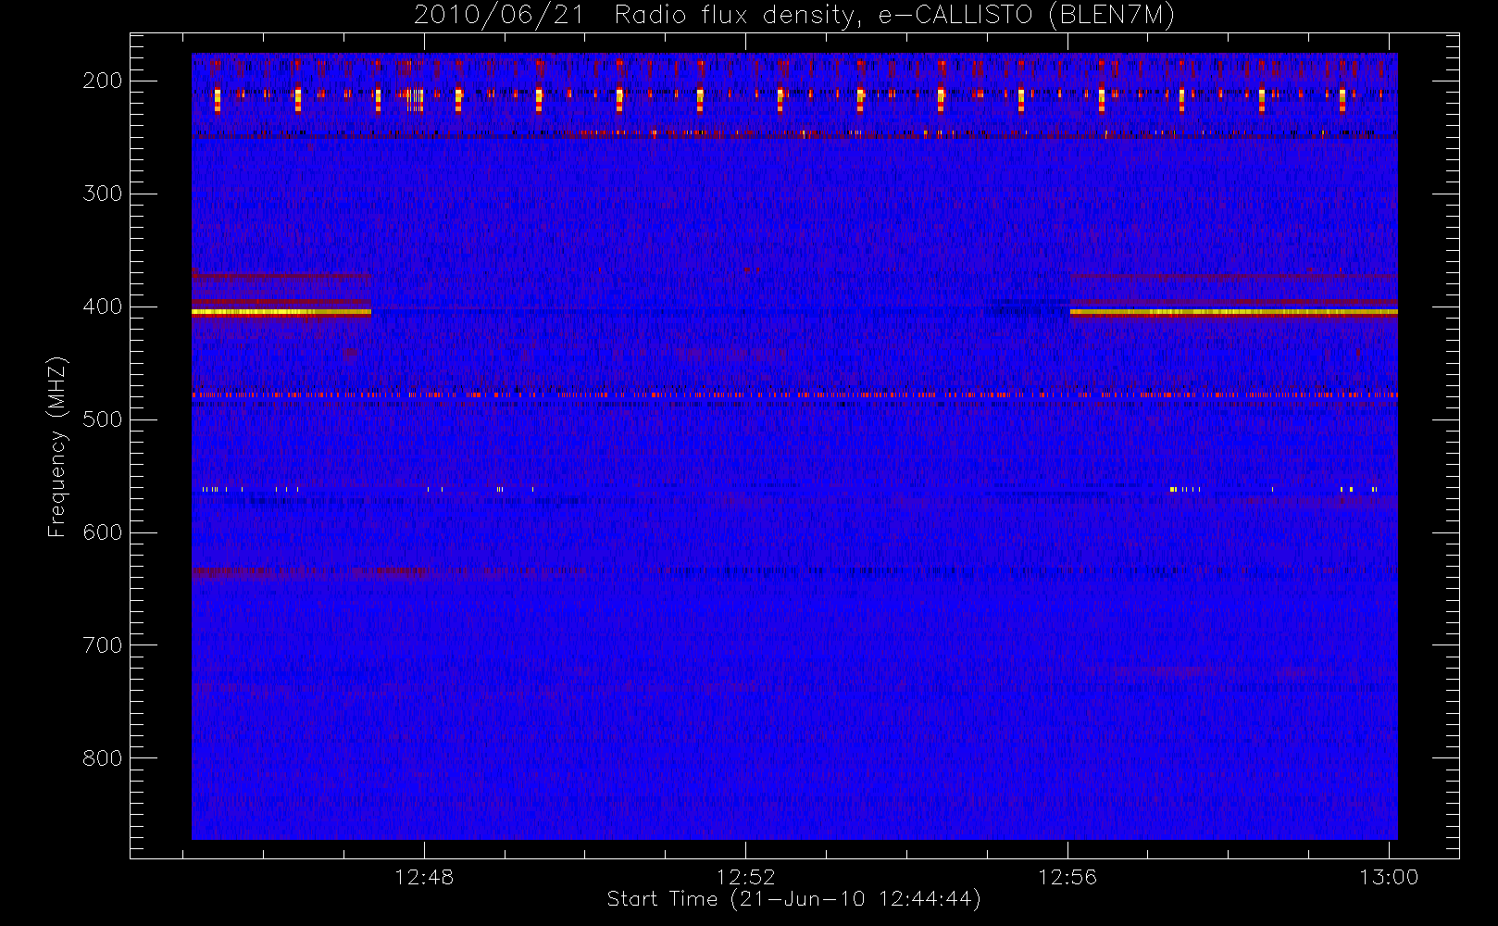Click the 600 frequency tick label

(103, 532)
